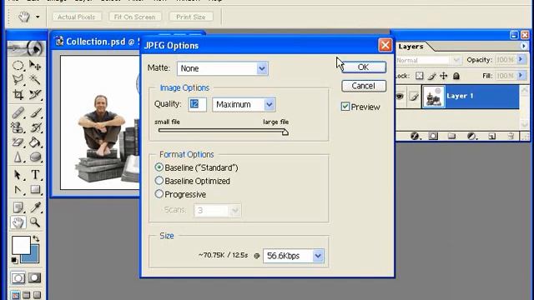Select the History Brush tool
The image size is (534, 300).
[x=35, y=127]
